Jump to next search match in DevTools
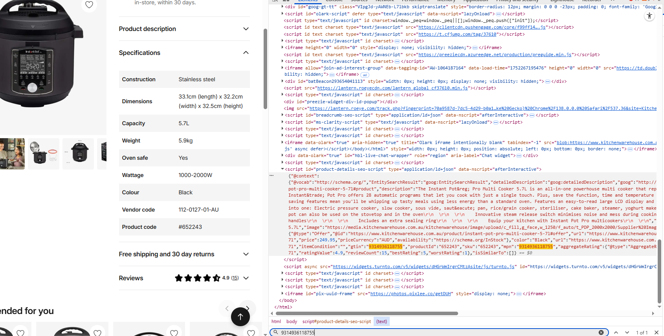Viewport: 664px width, 336px height. [x=627, y=332]
